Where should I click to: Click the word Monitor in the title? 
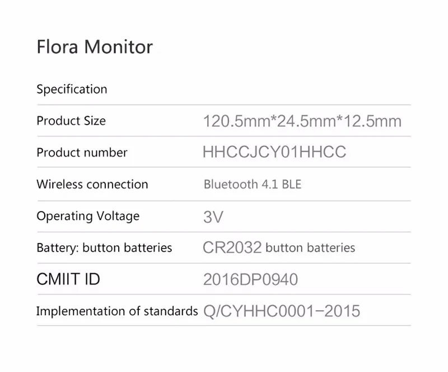(x=118, y=47)
